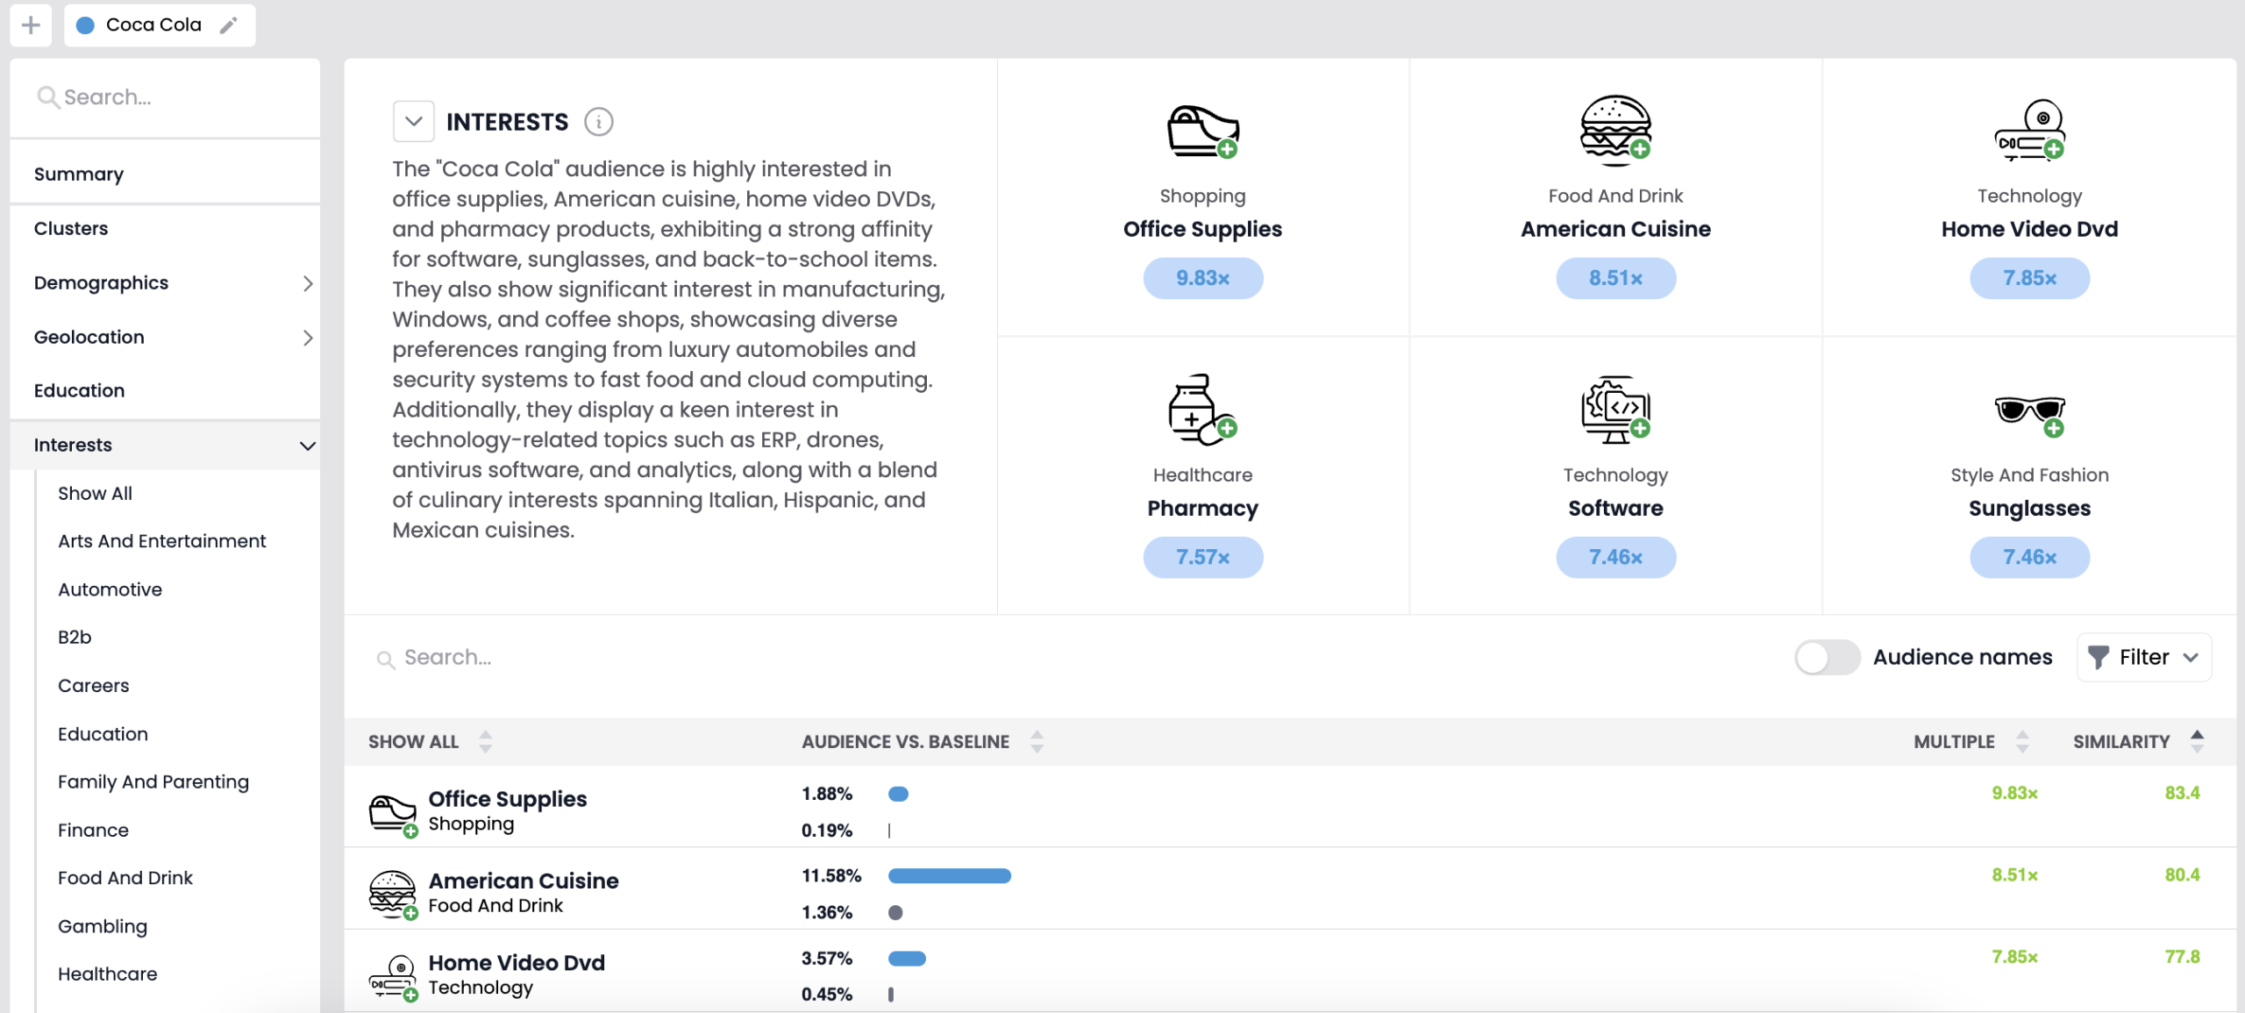Image resolution: width=2245 pixels, height=1013 pixels.
Task: Click the American Cuisine burger card icon
Action: [1614, 132]
